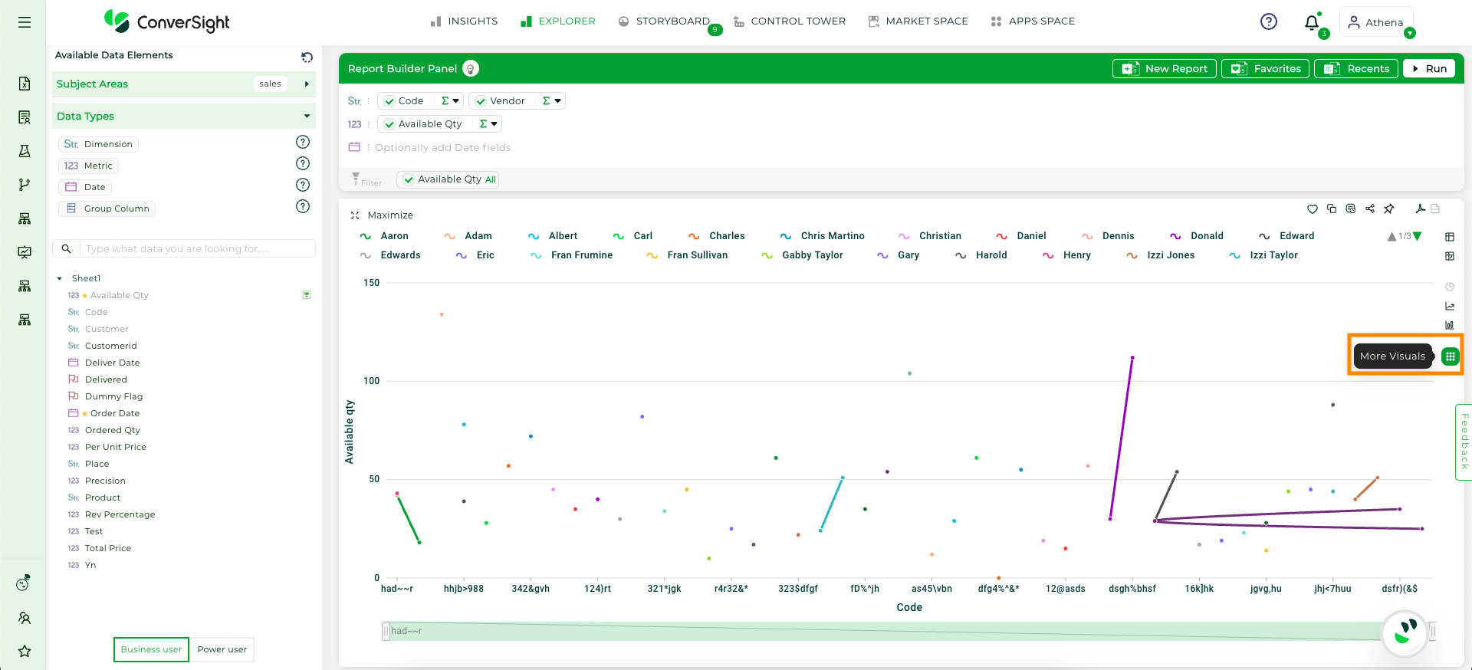Screen dimensions: 1472x670
Task: Open aggregation dropdown for Available Qty
Action: coord(488,123)
